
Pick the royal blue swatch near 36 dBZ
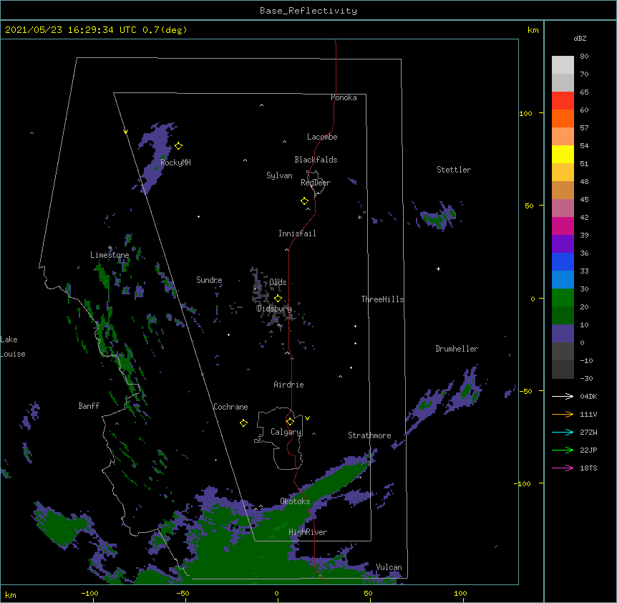[563, 261]
